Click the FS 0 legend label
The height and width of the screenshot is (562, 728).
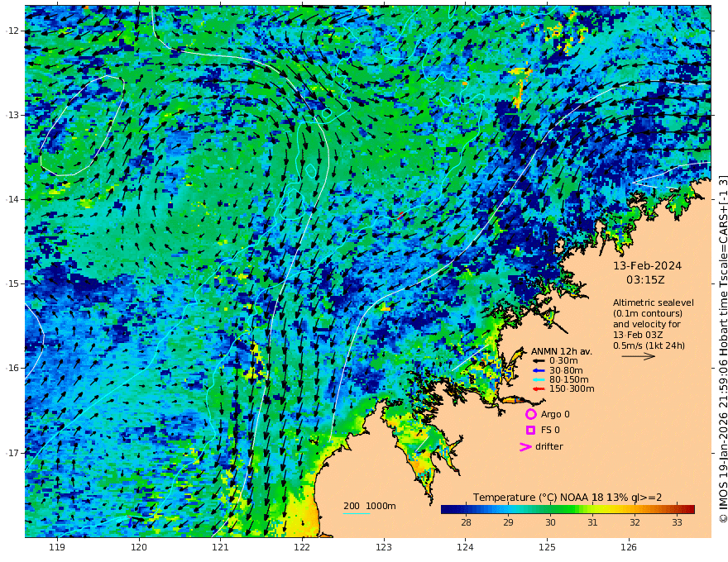550,431
